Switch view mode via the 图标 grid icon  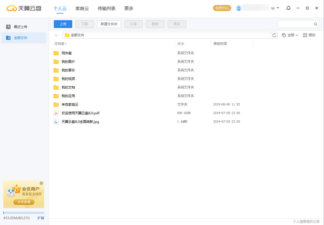click(309, 35)
